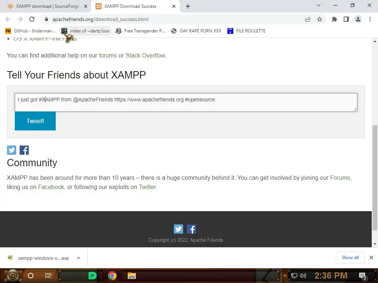Select the XAMPP Download Success tab
Image resolution: width=378 pixels, height=283 pixels.
coord(130,6)
